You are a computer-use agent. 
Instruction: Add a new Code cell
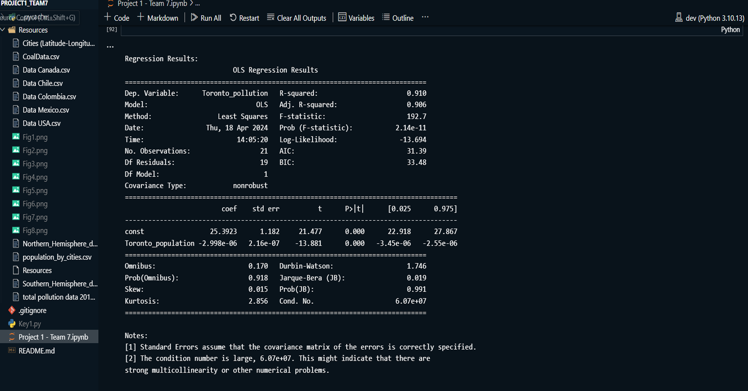[x=117, y=18]
